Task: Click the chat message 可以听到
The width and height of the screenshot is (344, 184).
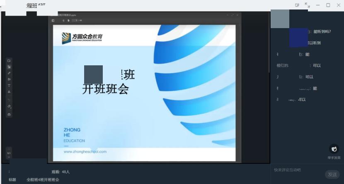Action: click(x=314, y=43)
